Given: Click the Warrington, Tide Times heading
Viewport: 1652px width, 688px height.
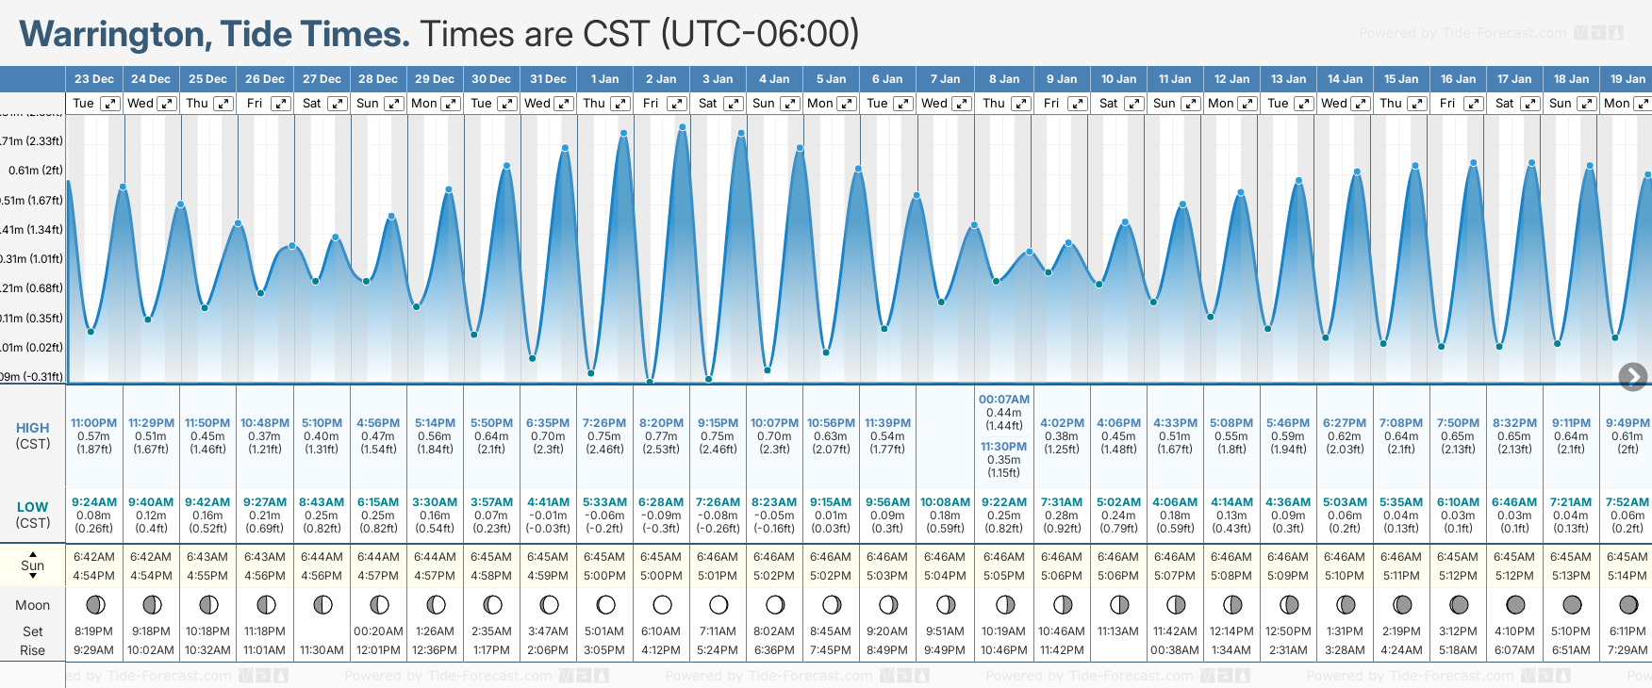Looking at the screenshot, I should (x=214, y=34).
